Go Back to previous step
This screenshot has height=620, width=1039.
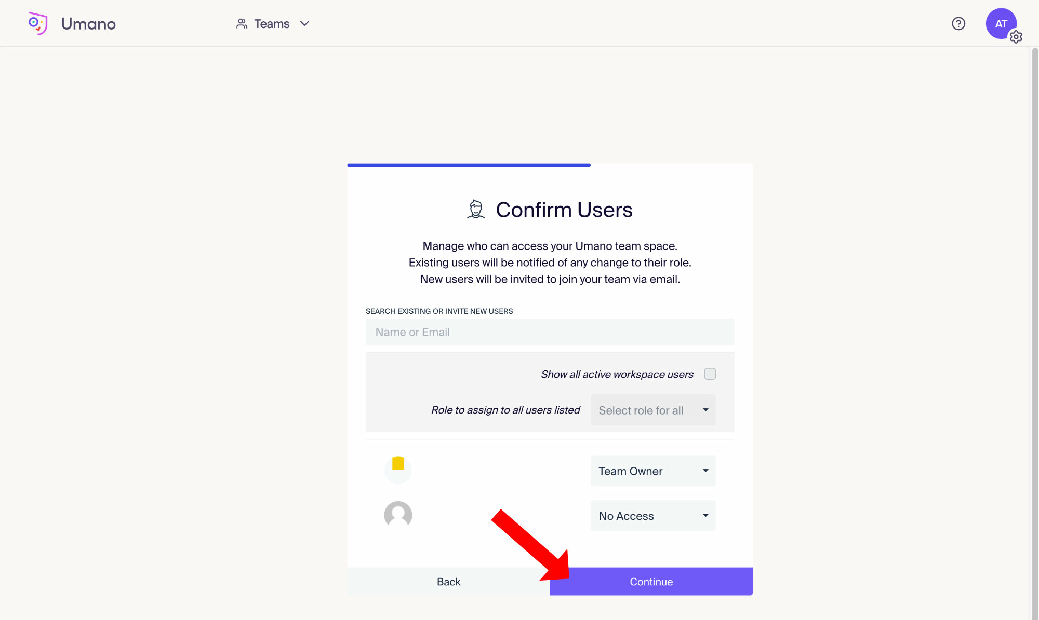click(448, 582)
